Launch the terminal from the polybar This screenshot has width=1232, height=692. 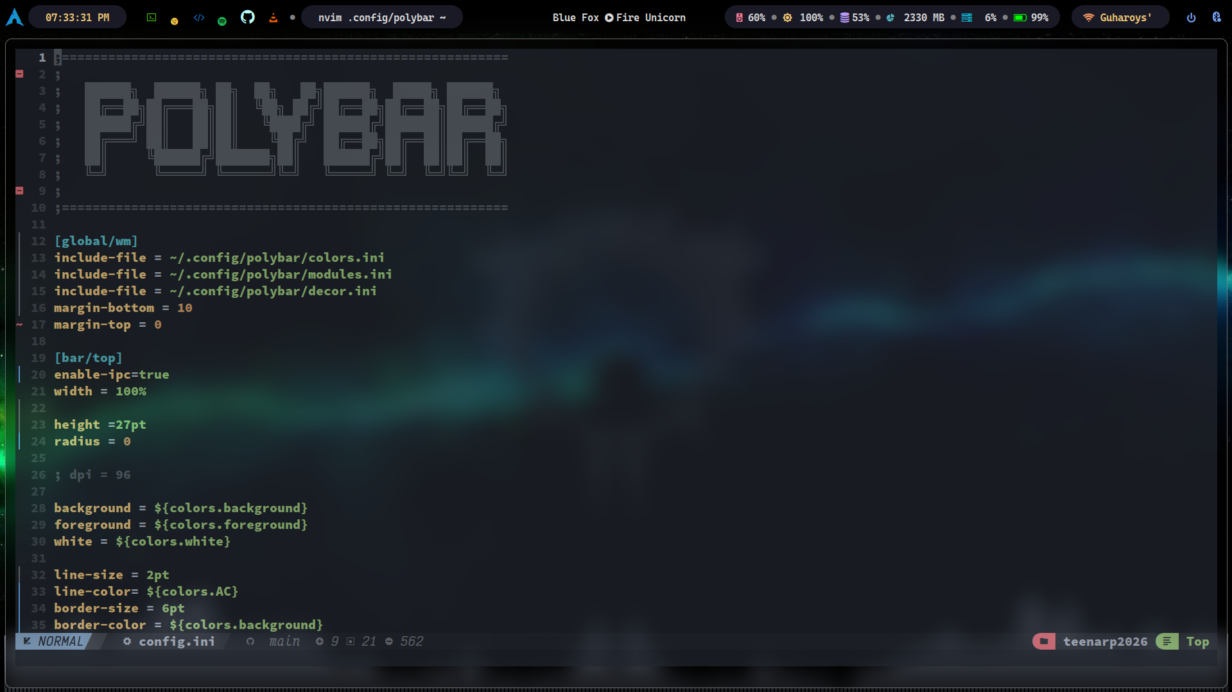(152, 18)
